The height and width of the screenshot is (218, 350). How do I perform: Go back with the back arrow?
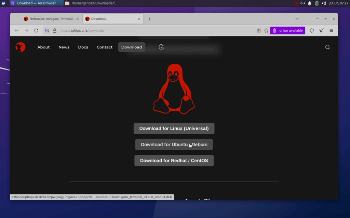(17, 30)
